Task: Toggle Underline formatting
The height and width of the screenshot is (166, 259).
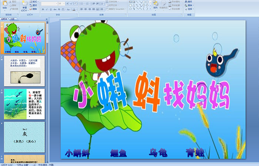Action: [x=51, y=9]
